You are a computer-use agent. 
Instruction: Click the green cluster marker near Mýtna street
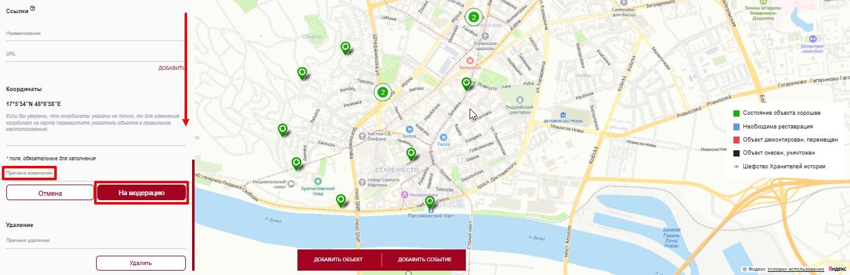(474, 17)
